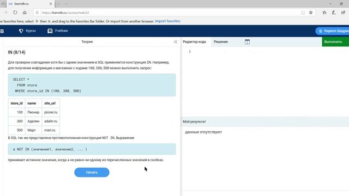
Task: Select the Теория panel header
Action: point(87,42)
